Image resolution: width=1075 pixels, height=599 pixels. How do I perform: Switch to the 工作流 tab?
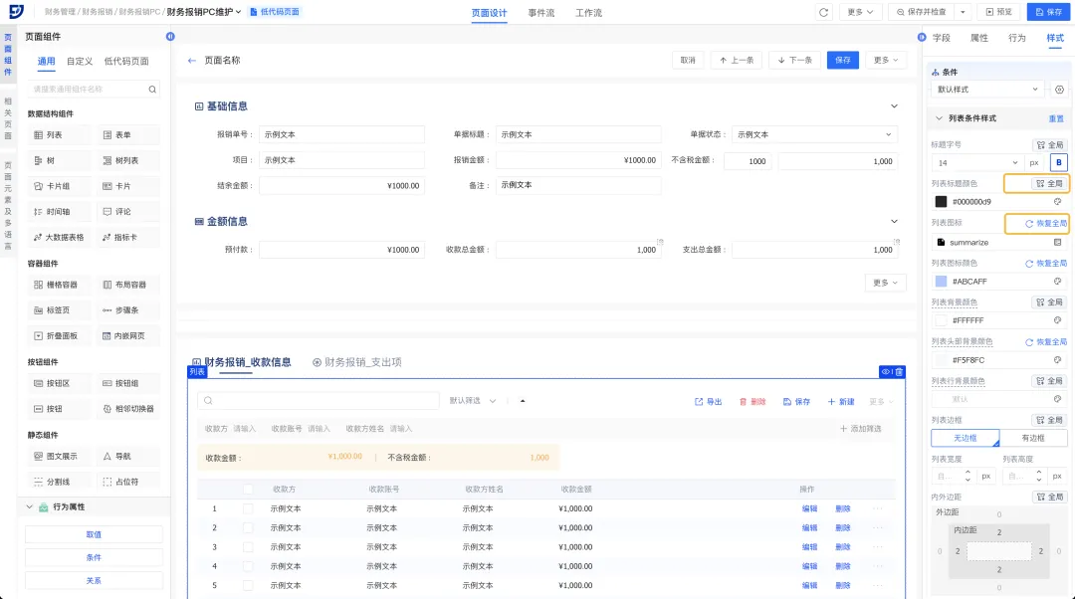(x=588, y=13)
